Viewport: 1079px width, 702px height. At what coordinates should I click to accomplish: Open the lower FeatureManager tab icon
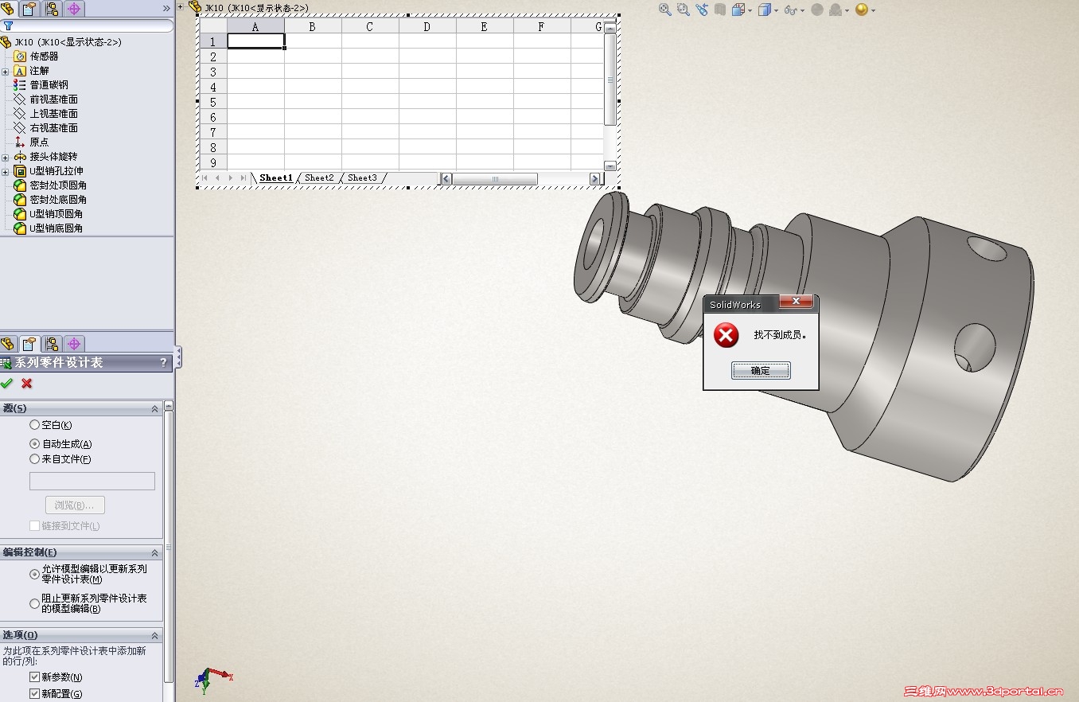click(x=7, y=344)
